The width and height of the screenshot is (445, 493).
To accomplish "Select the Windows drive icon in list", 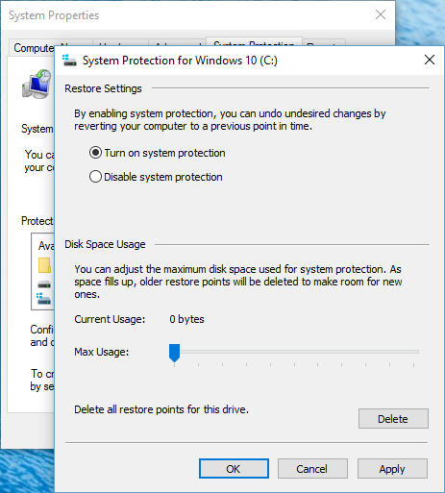I will click(x=43, y=299).
